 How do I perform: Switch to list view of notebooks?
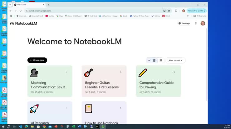tap(161, 60)
